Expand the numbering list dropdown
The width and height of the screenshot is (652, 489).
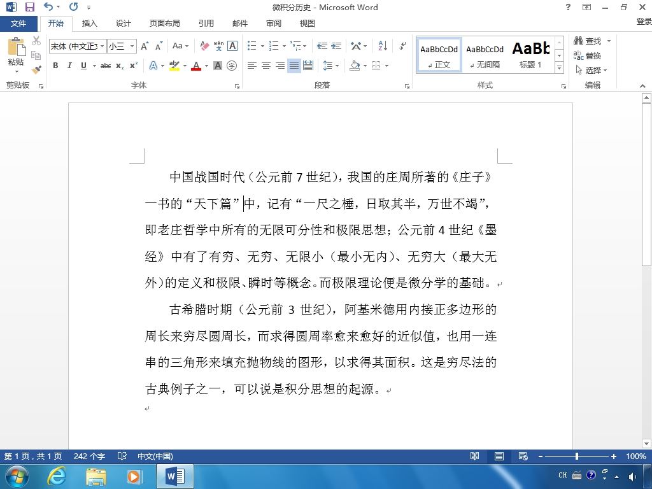284,46
